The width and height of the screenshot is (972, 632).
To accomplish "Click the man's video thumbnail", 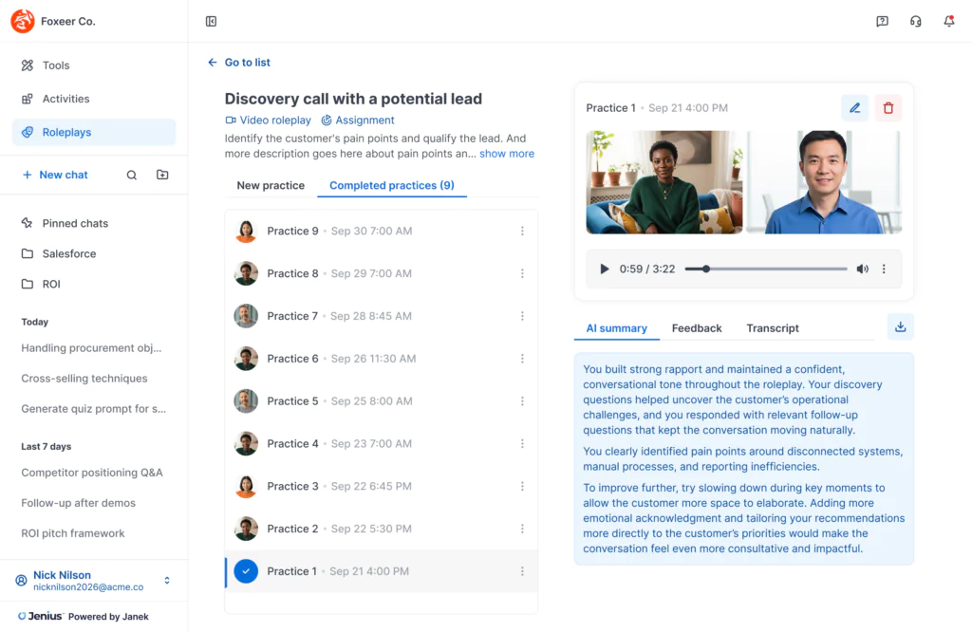I will (x=824, y=182).
